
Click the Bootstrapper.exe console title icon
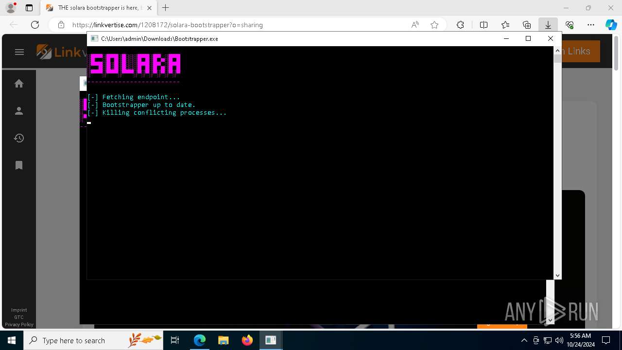click(x=94, y=38)
